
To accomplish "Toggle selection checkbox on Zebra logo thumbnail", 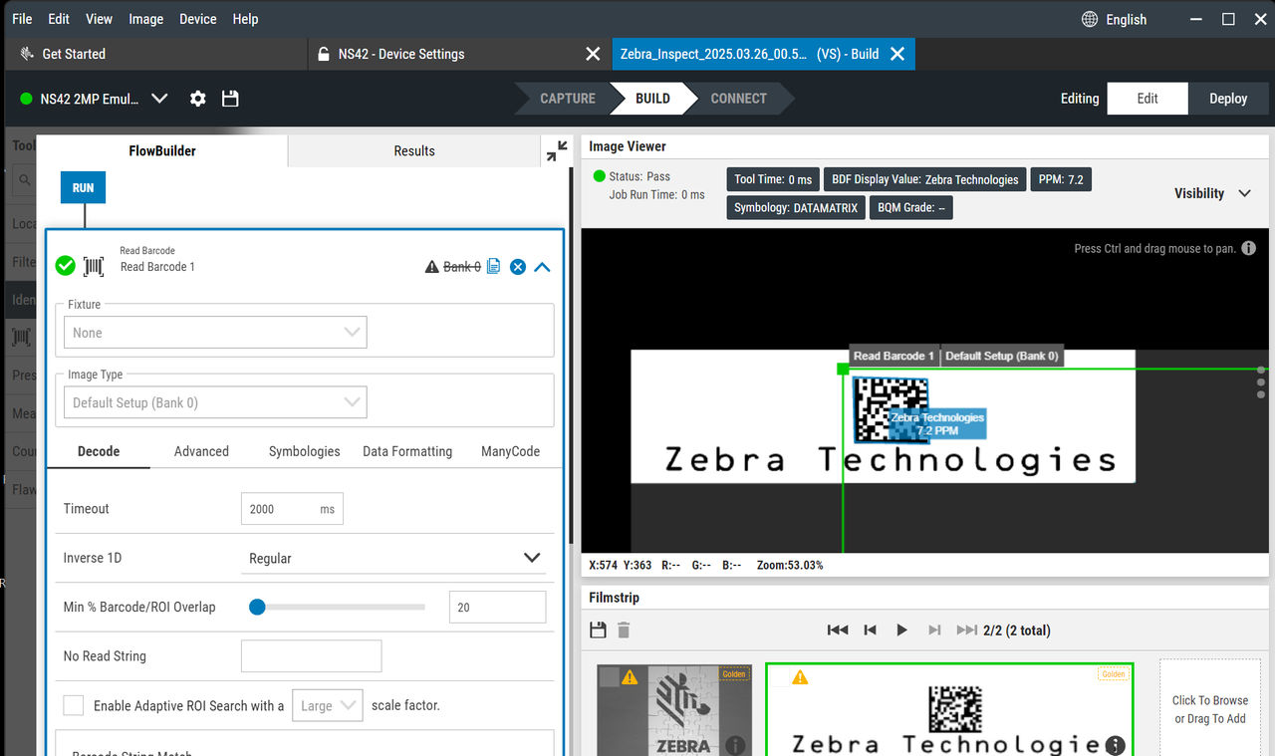I will point(610,677).
